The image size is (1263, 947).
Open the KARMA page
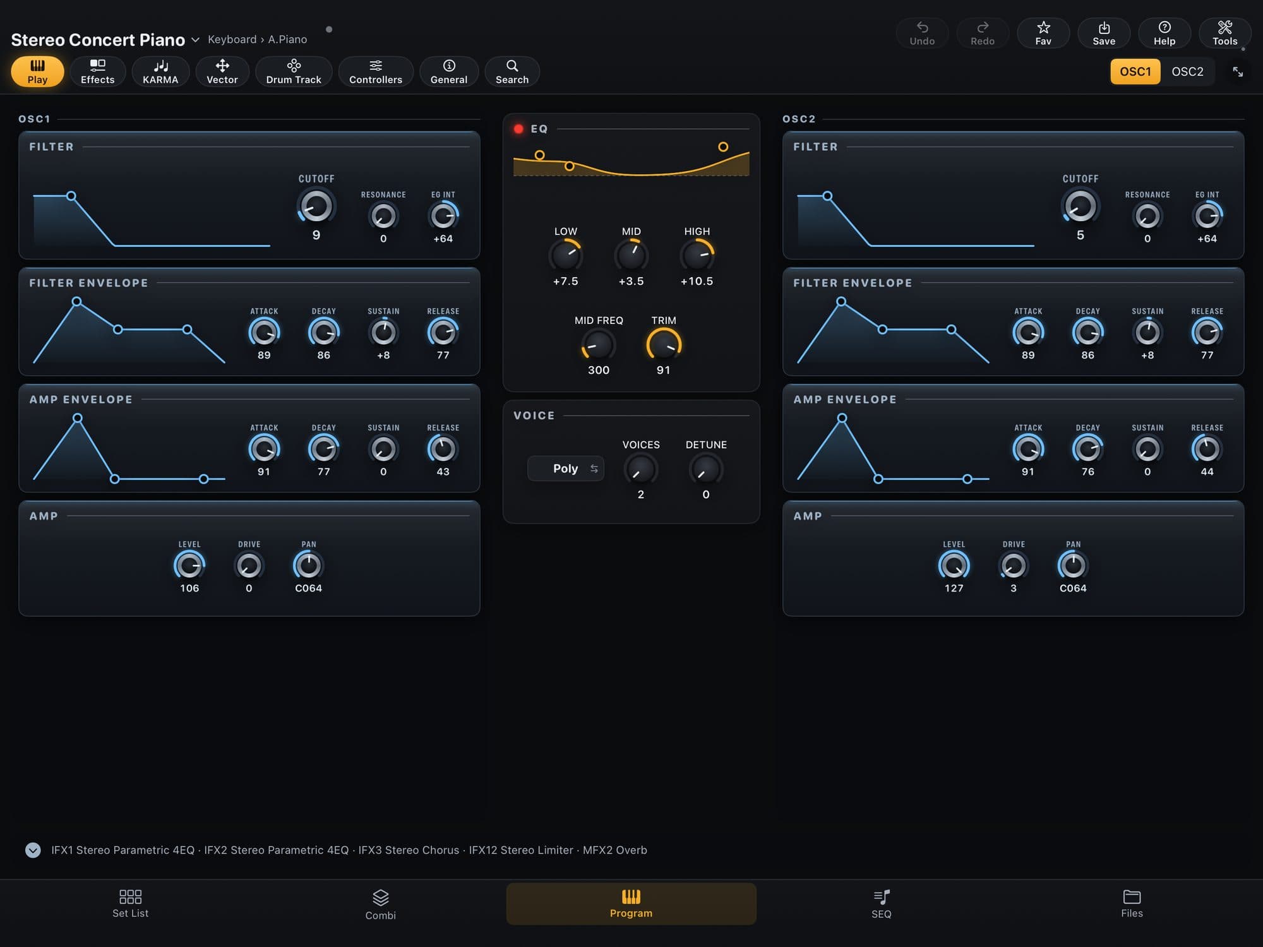click(160, 71)
